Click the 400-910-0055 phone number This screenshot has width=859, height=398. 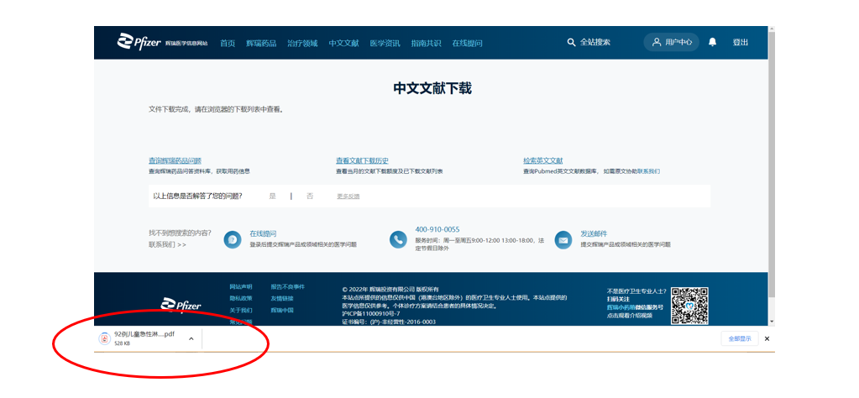tap(437, 229)
